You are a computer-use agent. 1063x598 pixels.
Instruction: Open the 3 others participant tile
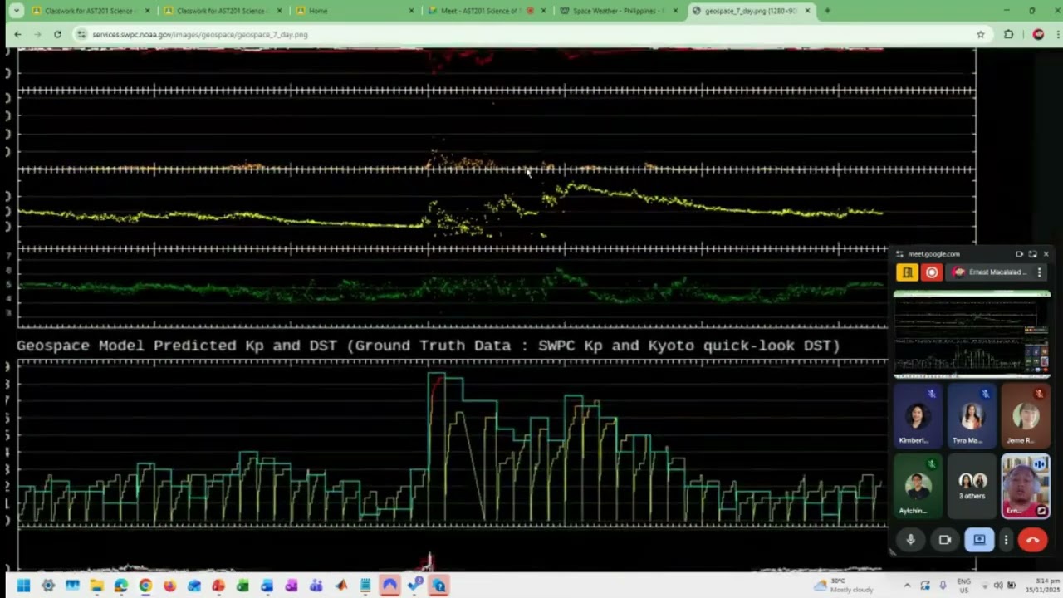(x=972, y=486)
